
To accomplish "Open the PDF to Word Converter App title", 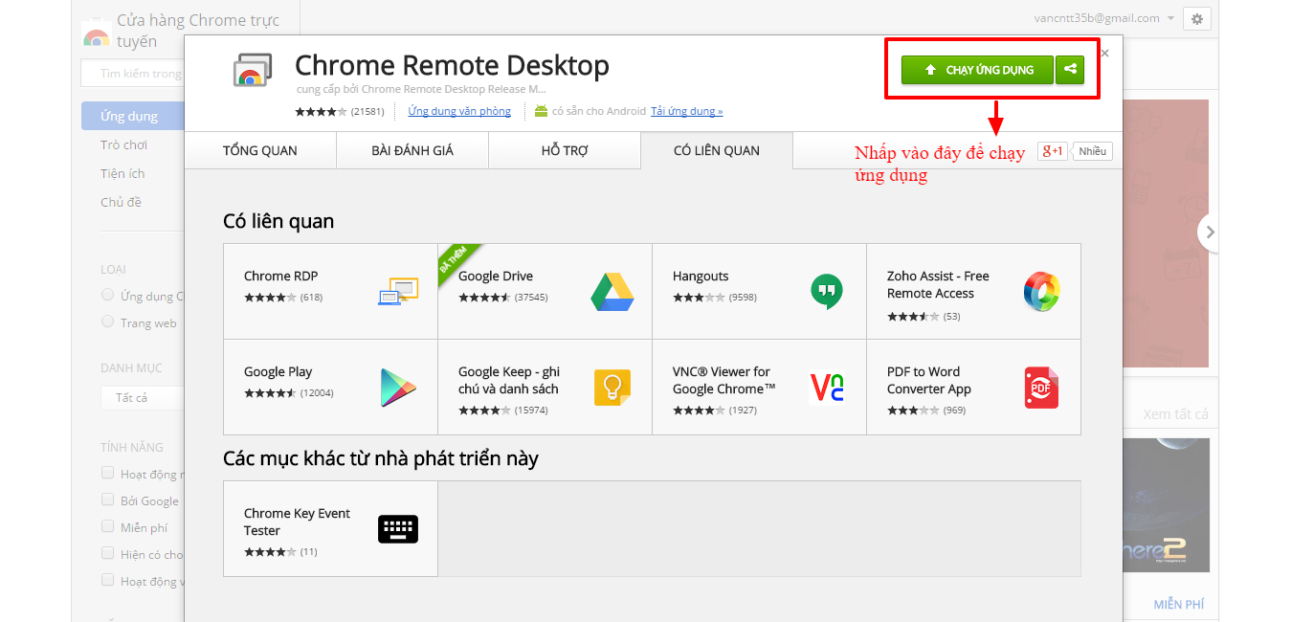I will pos(929,380).
